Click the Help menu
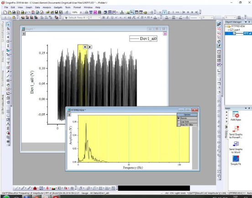The width and height of the screenshot is (252, 198). (98, 7)
